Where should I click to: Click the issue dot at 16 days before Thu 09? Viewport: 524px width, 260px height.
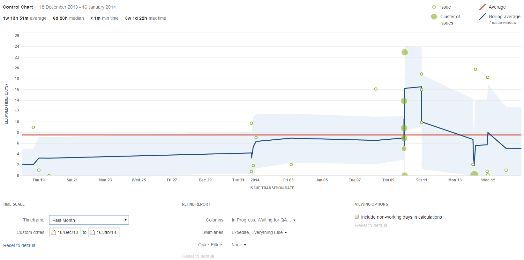point(376,89)
